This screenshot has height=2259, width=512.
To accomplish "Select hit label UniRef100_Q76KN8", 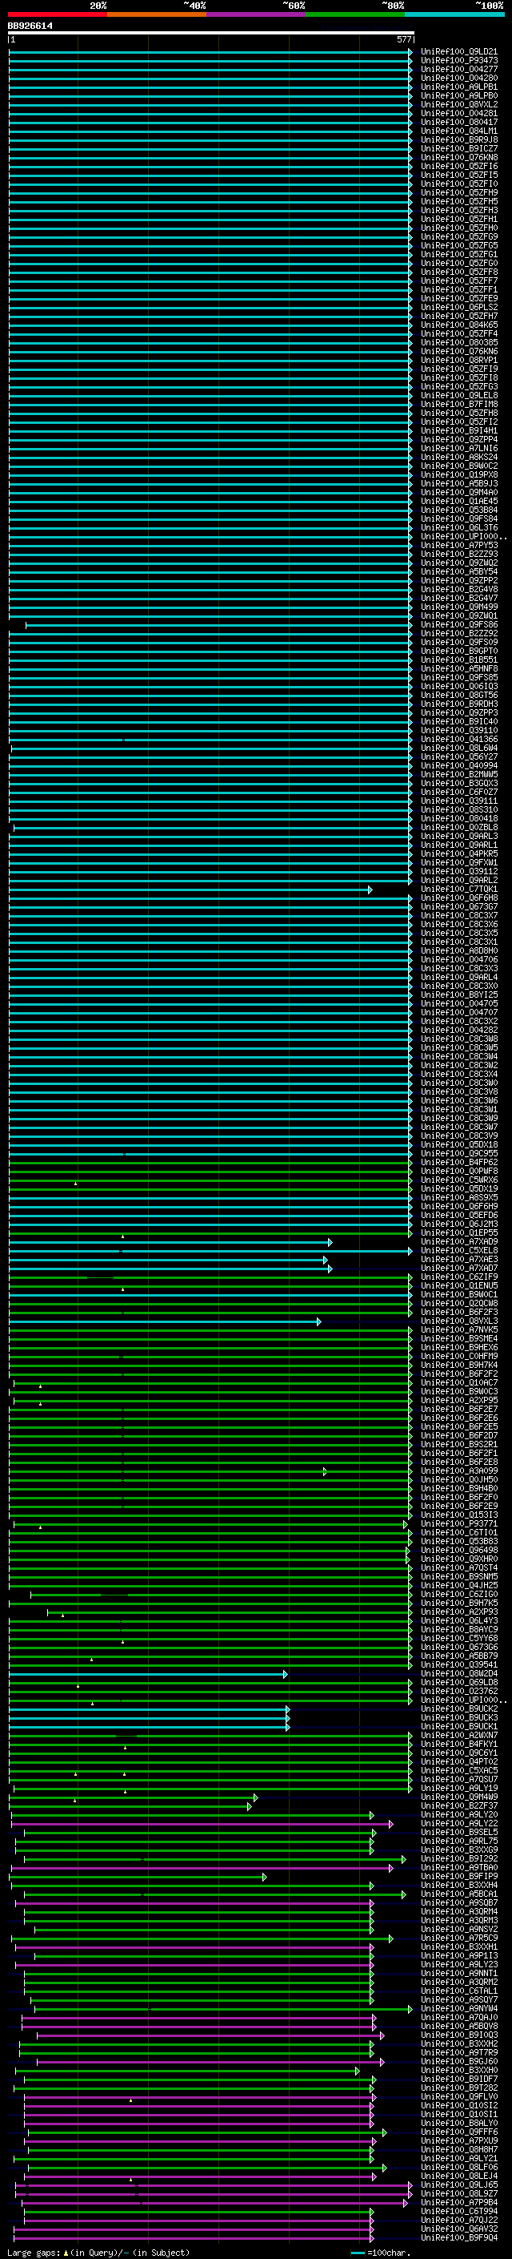I will tap(459, 157).
